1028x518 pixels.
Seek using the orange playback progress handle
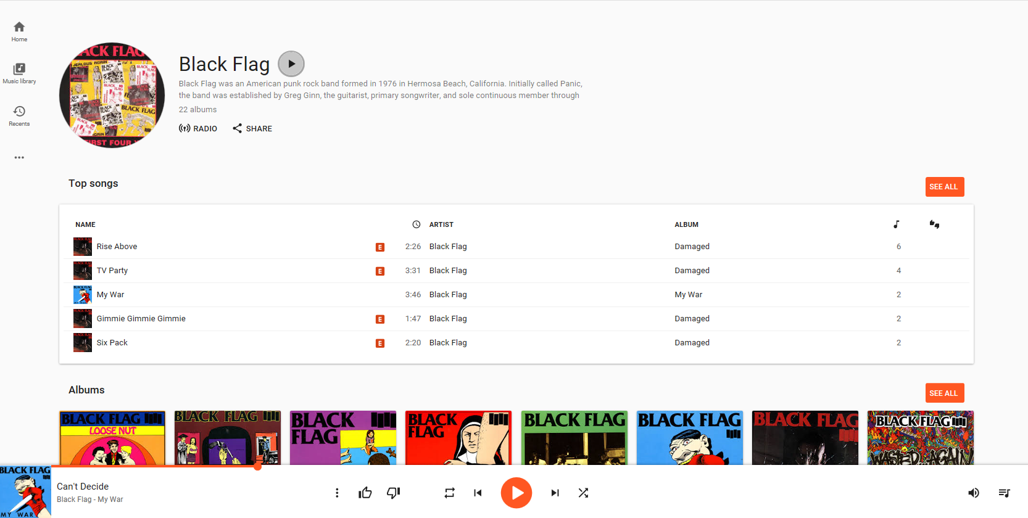tap(258, 466)
